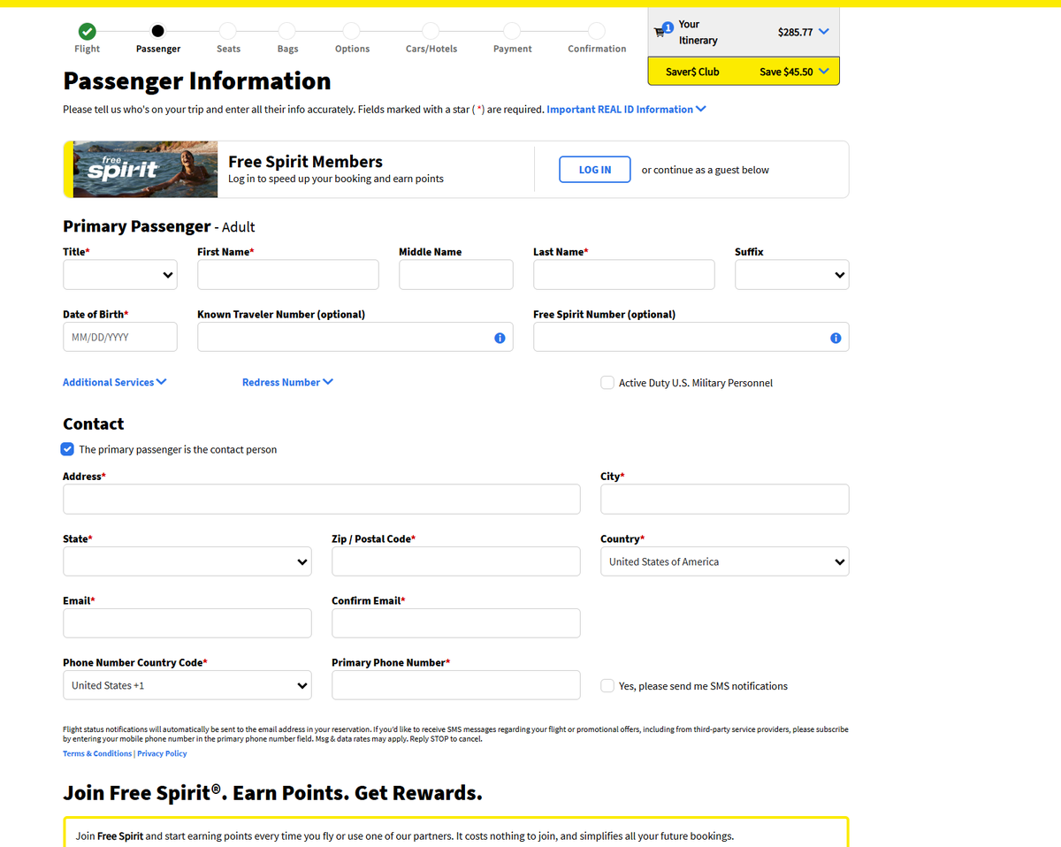The width and height of the screenshot is (1061, 847).
Task: Expand Saver$ Club savings banner
Action: 824,72
